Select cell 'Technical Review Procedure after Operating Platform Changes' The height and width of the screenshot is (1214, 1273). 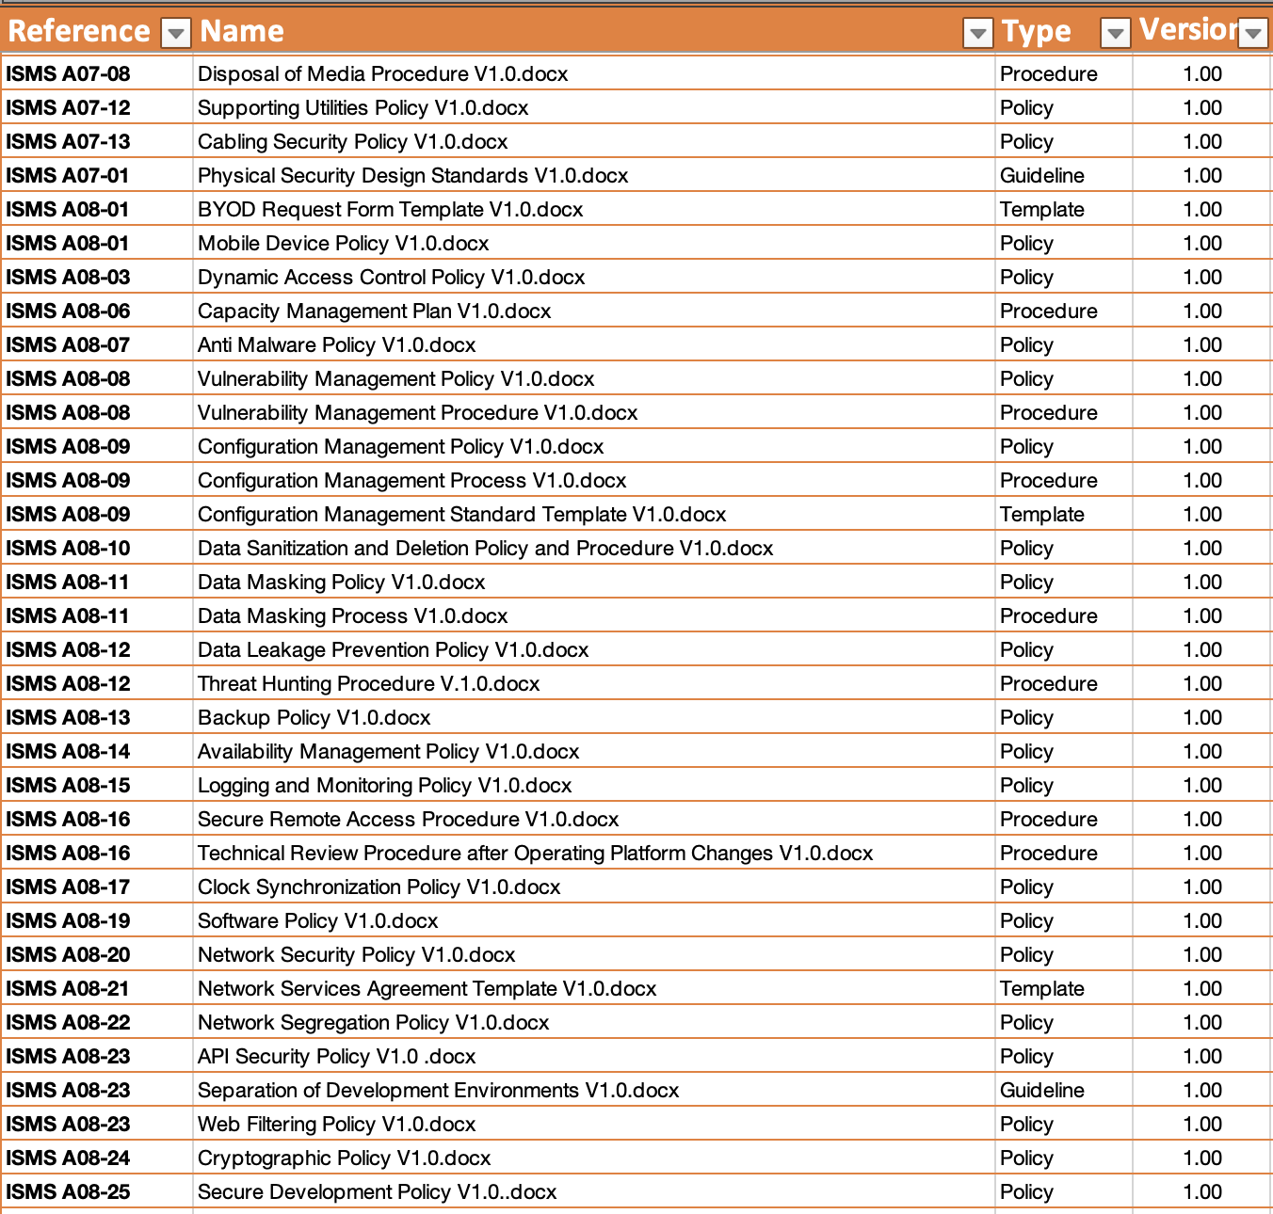[x=594, y=853]
